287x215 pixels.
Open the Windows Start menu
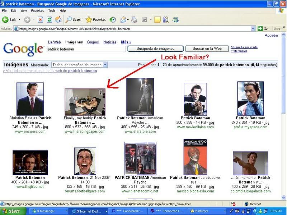coord(13,211)
